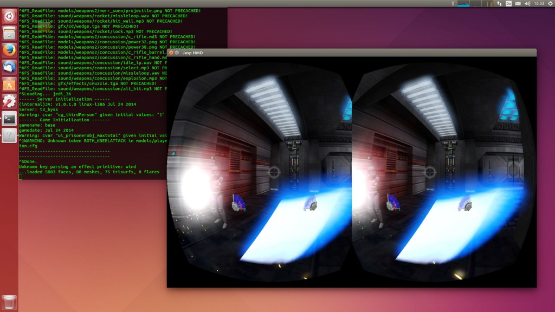555x312 pixels.
Task: Click the '^5Done.' terminal line
Action: coord(28,161)
